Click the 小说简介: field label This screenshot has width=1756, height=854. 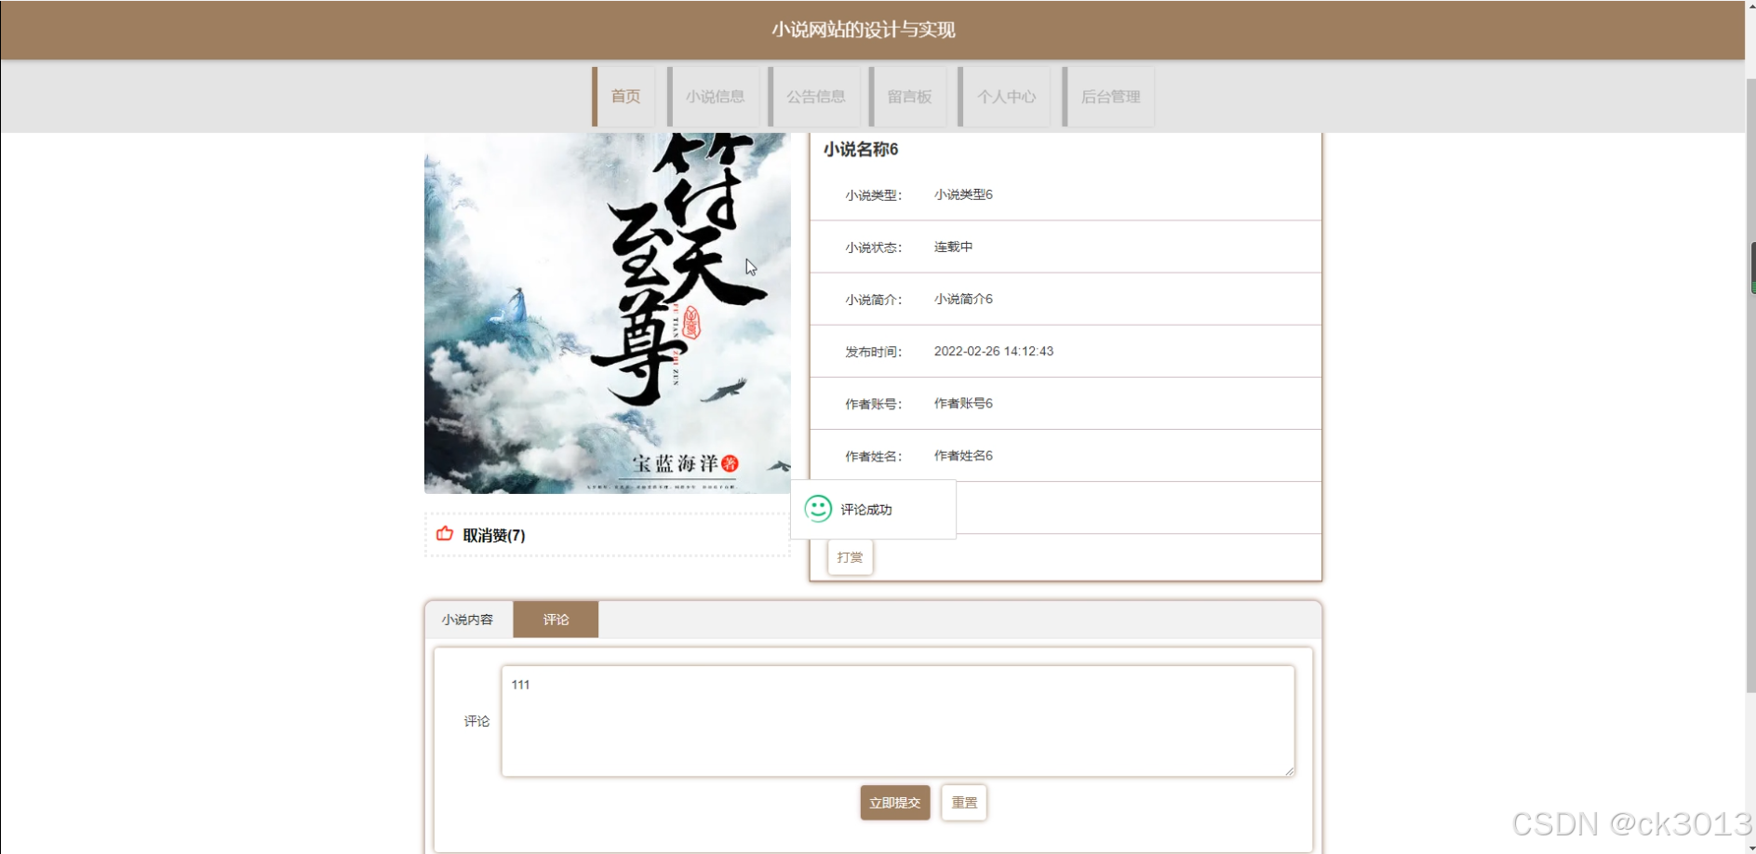click(873, 300)
